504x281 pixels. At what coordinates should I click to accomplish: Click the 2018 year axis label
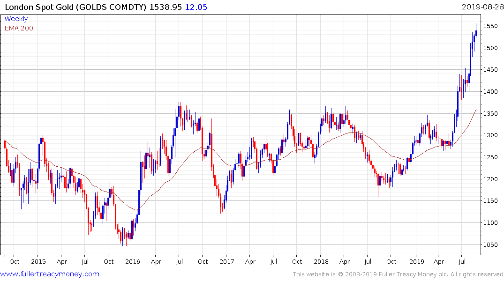click(x=321, y=261)
